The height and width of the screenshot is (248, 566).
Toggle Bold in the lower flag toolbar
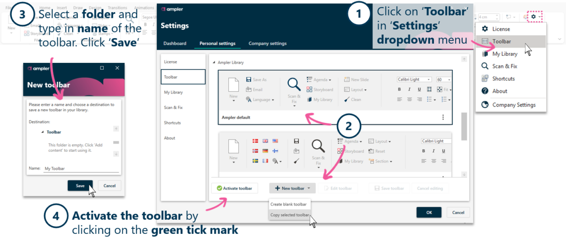click(x=424, y=151)
